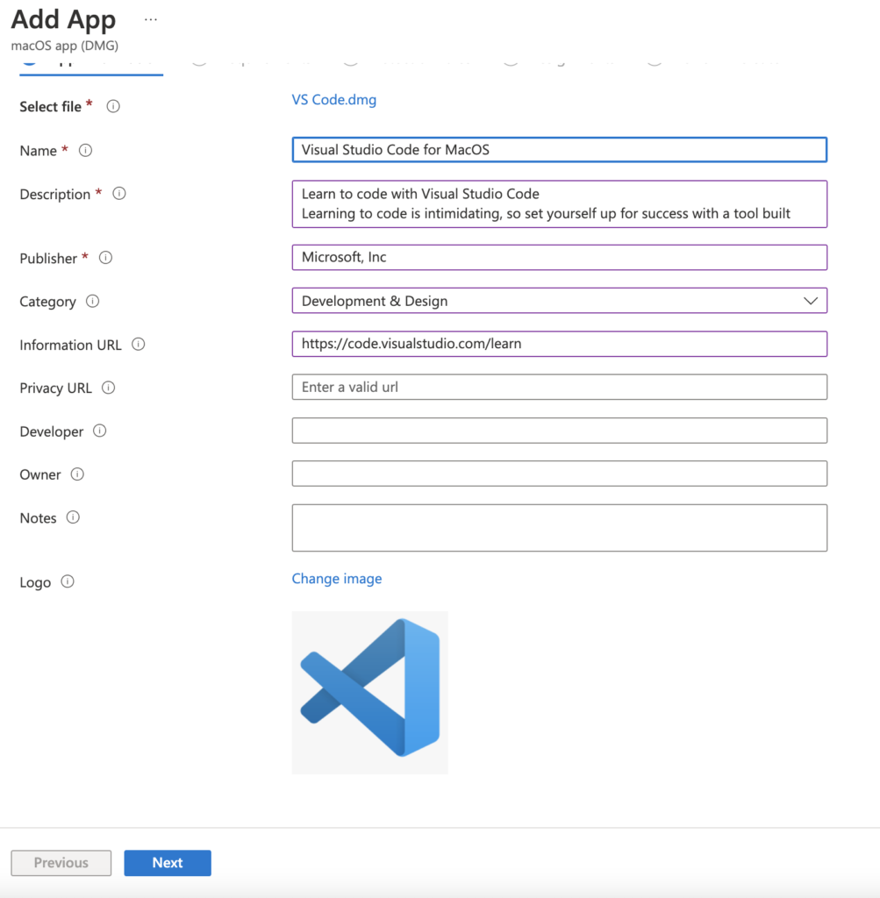Focus the Owner input field

[559, 474]
